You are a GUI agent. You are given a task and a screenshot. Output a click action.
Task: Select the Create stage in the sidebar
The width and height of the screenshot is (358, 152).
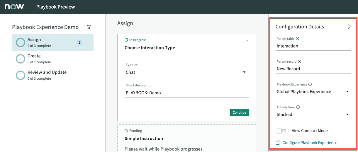click(x=53, y=59)
